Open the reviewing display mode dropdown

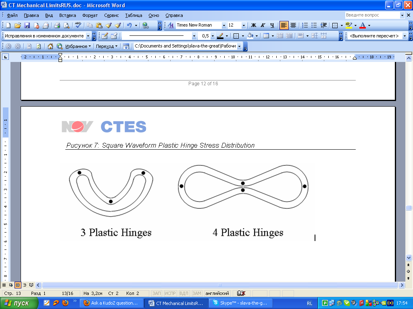(x=88, y=36)
